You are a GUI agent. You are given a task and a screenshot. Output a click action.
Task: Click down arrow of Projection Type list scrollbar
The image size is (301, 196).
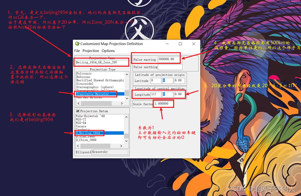click(127, 98)
